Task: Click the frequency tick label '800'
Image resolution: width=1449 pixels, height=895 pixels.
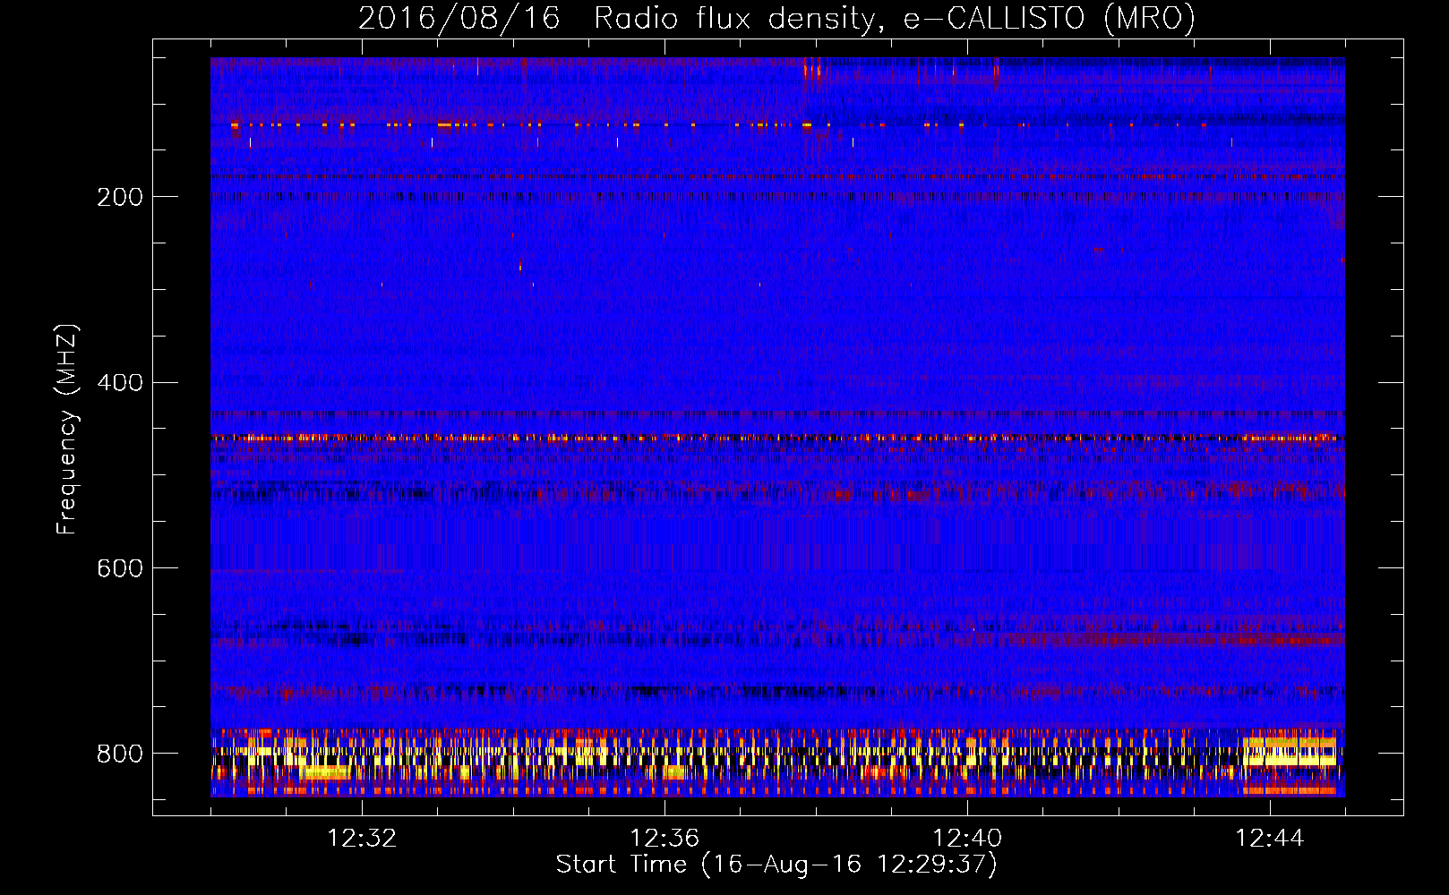Action: click(120, 754)
